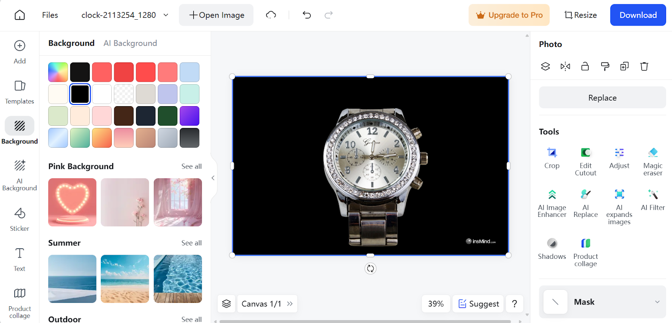Screen dimensions: 672x323
Task: Switch to the AI Background tab
Action: click(x=130, y=43)
